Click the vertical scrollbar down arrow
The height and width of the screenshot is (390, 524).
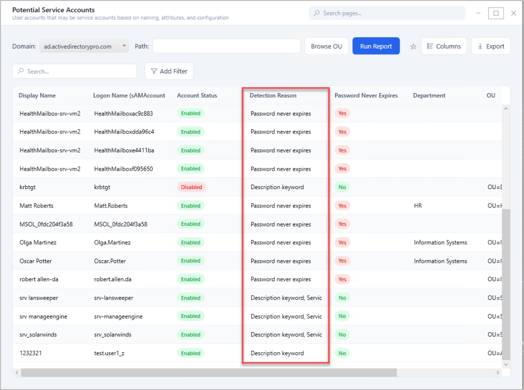(506, 364)
